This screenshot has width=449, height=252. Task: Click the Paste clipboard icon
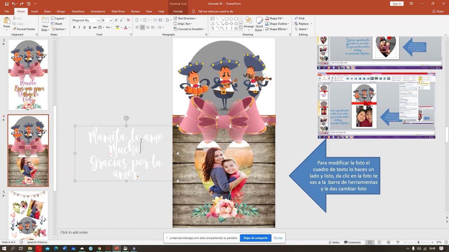pyautogui.click(x=7, y=20)
